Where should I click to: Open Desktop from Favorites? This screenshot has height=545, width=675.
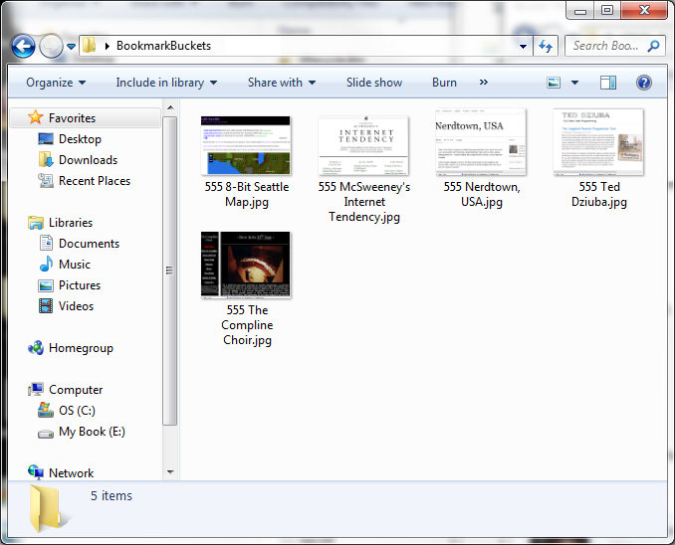80,139
